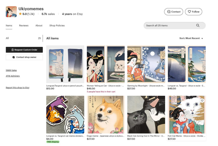The width and height of the screenshot is (218, 146).
Task: Open the About tab
Action: [x=39, y=26]
